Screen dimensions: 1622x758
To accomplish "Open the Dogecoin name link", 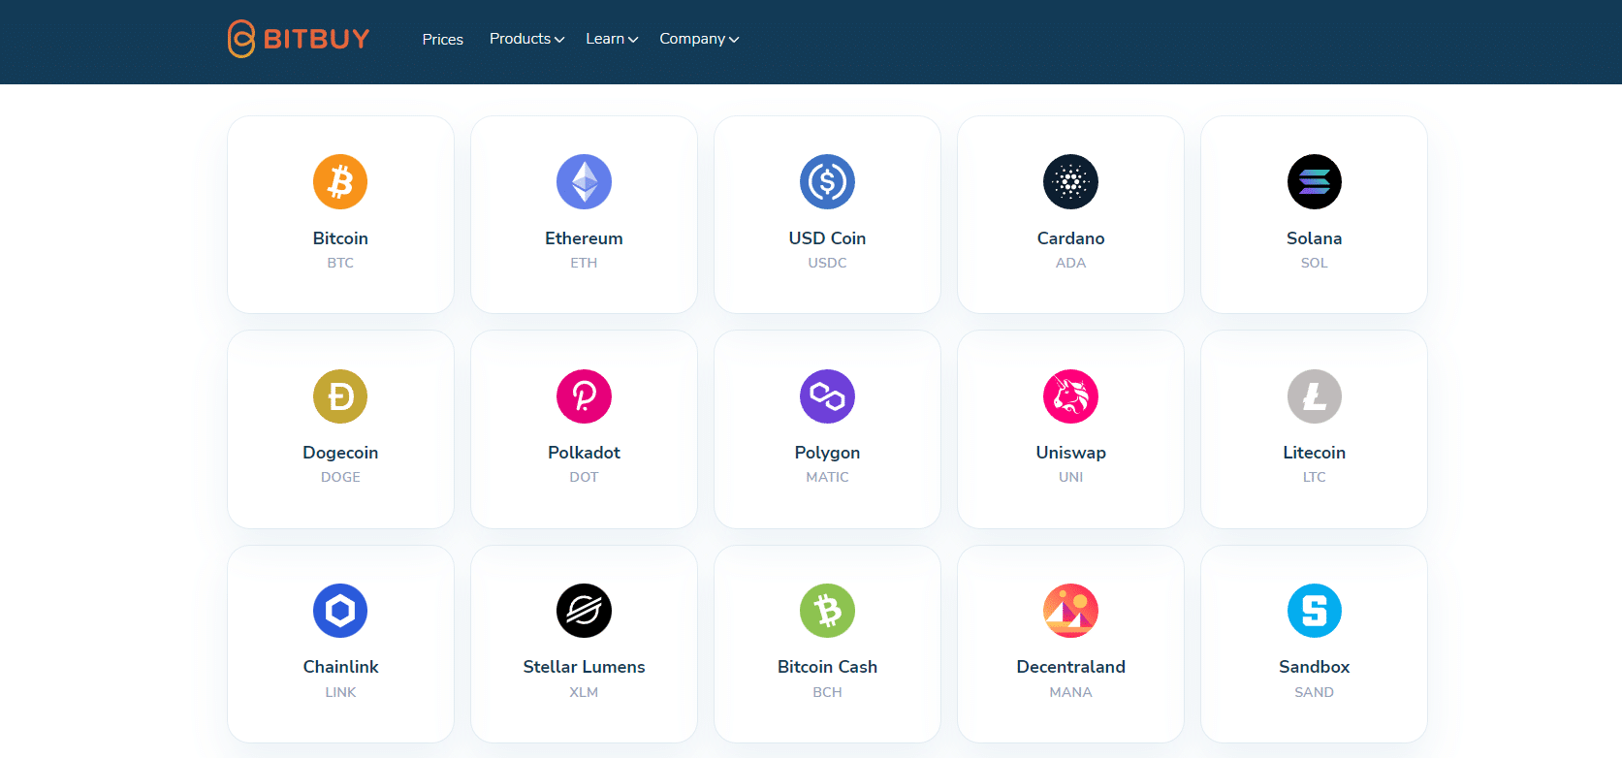I will click(340, 453).
